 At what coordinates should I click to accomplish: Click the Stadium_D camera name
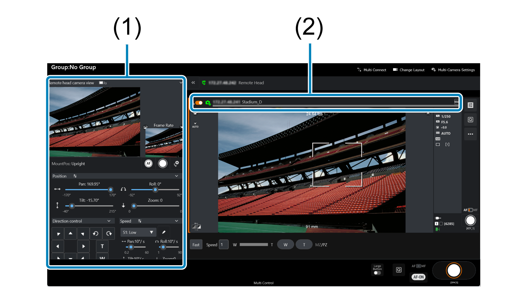[252, 102]
